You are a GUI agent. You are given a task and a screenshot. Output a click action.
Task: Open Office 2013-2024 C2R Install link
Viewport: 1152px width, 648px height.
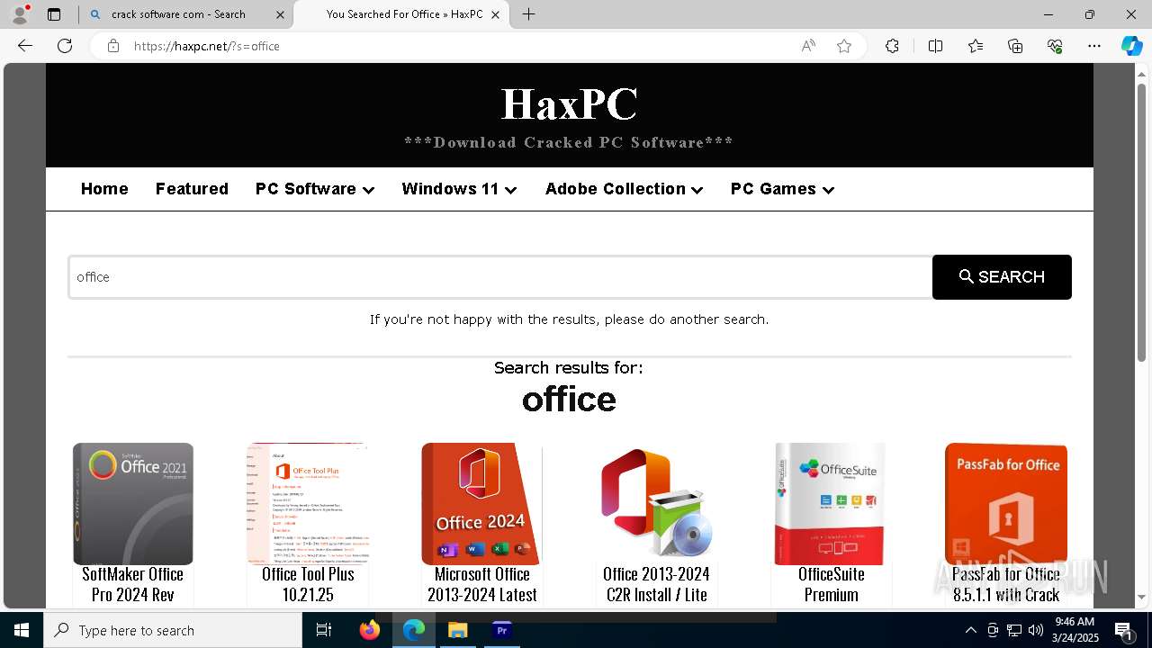click(x=657, y=584)
